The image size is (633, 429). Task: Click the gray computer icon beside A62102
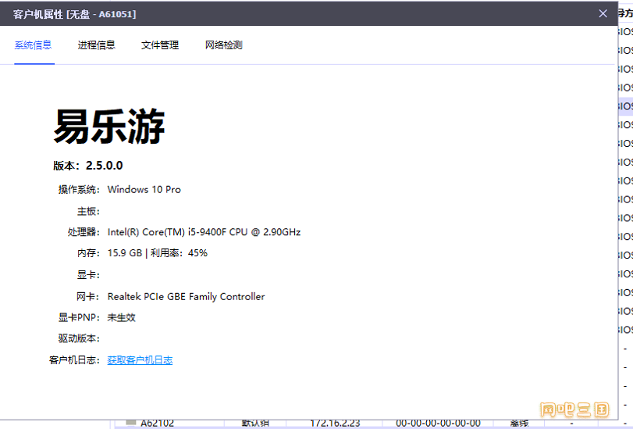point(131,423)
